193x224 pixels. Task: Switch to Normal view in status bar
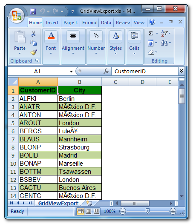point(81,211)
